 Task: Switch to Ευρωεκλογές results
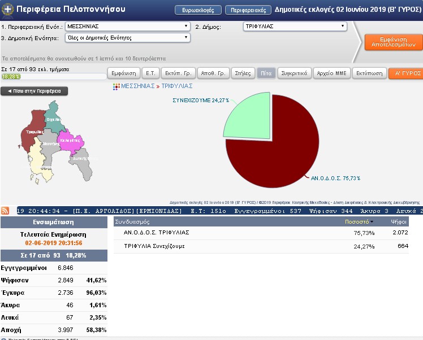tap(198, 10)
